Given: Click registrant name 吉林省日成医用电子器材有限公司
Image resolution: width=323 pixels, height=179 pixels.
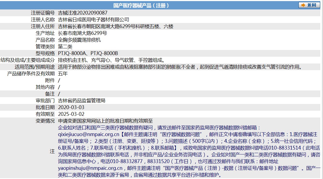Looking at the screenshot, I should point(94,19).
